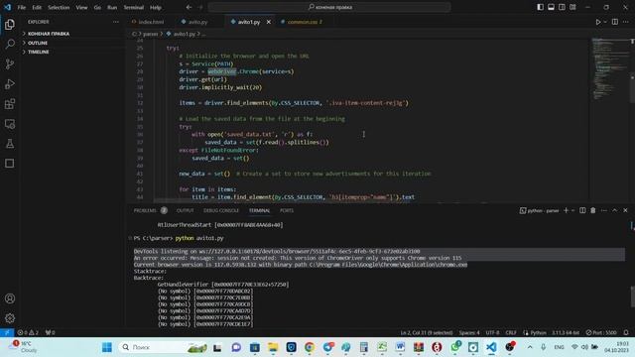
Task: Toggle secondary side bar visibility
Action: (x=562, y=7)
